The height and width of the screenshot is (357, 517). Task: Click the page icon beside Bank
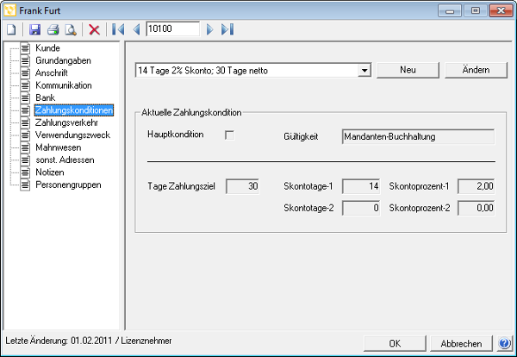click(25, 98)
